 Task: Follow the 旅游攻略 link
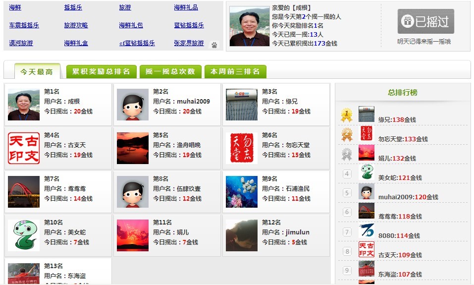(x=76, y=25)
